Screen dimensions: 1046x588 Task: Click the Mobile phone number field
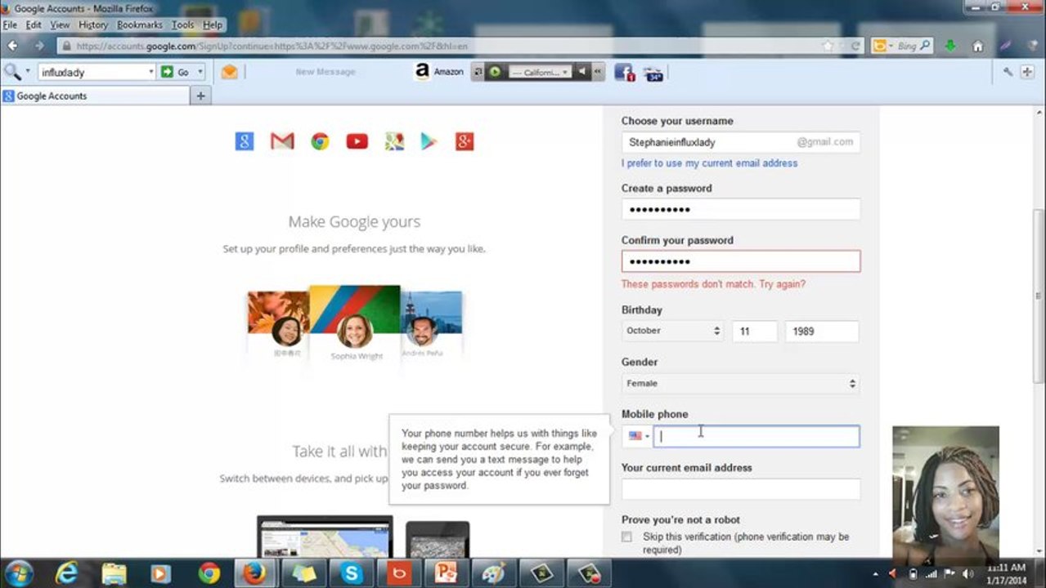(x=756, y=436)
